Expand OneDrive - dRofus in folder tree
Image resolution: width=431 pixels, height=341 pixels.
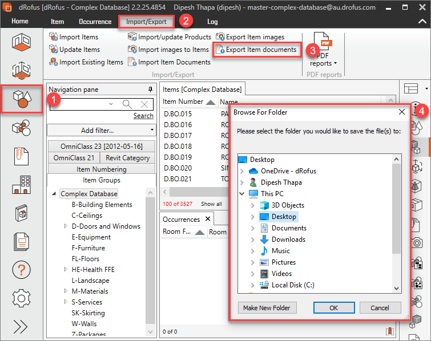(x=242, y=171)
